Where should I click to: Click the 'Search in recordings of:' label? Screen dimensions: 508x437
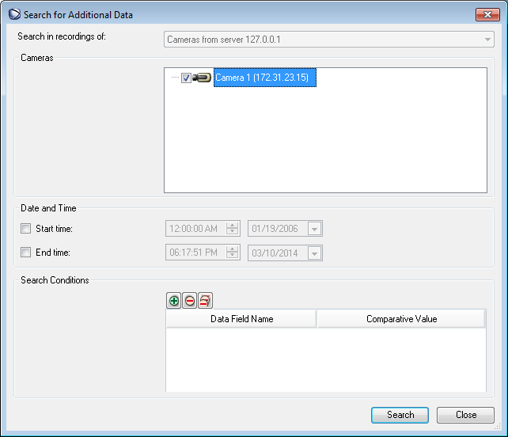(x=62, y=36)
